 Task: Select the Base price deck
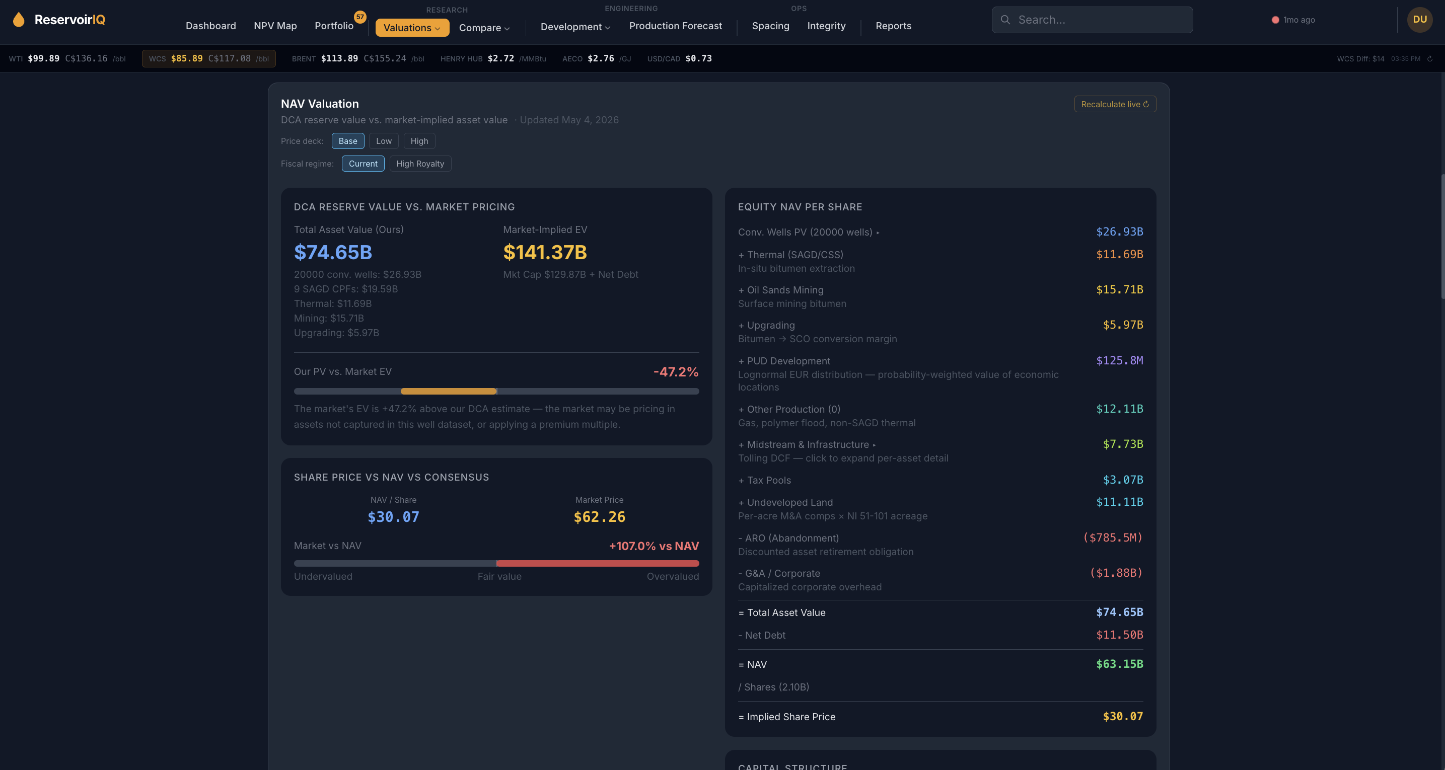(x=348, y=141)
